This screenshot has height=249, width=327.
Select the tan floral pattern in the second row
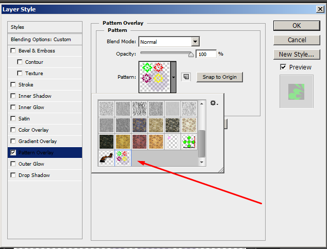[156, 125]
